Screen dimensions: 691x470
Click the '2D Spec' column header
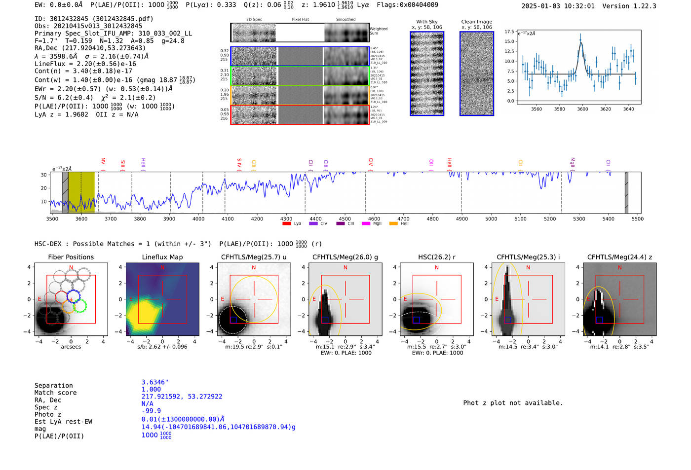tap(254, 19)
